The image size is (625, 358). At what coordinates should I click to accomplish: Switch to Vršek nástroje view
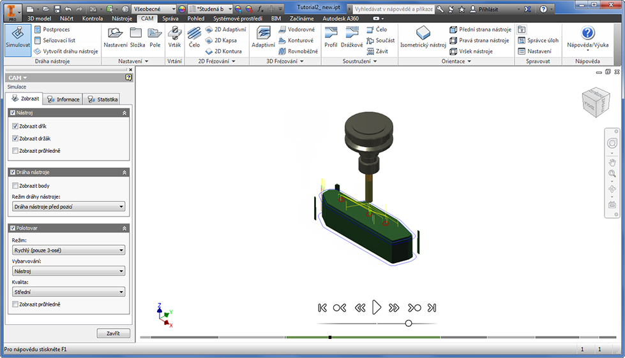pos(471,52)
